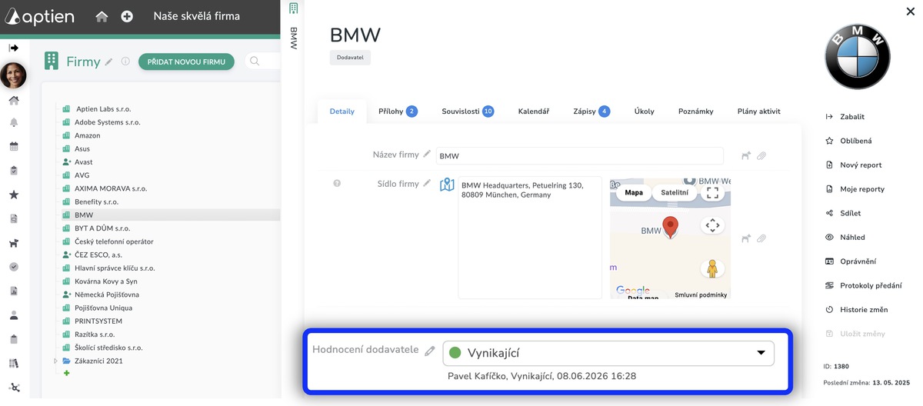Click map icon beside address field
Image resolution: width=923 pixels, height=406 pixels.
tap(447, 185)
